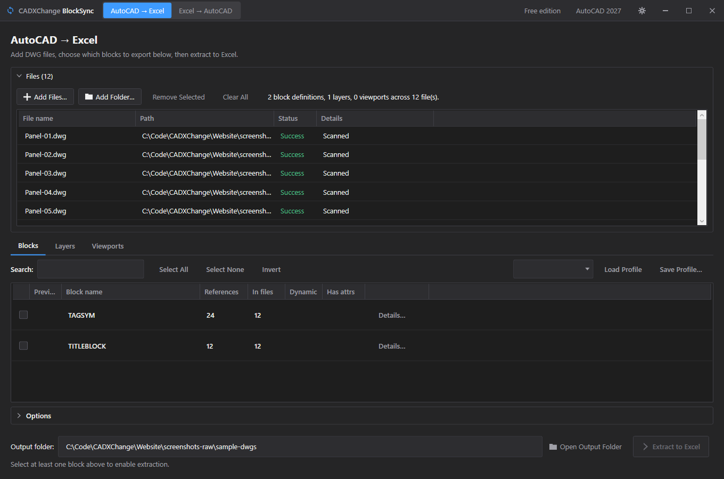724x479 pixels.
Task: Click the References value 24 for TAGSYM
Action: pyautogui.click(x=210, y=315)
